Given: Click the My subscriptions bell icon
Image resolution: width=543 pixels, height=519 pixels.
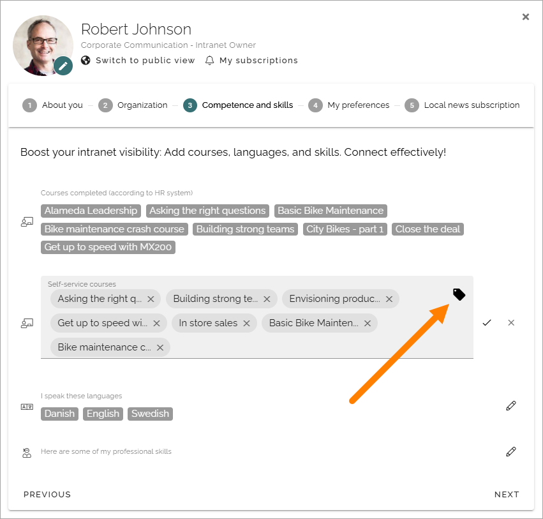Looking at the screenshot, I should coord(209,61).
